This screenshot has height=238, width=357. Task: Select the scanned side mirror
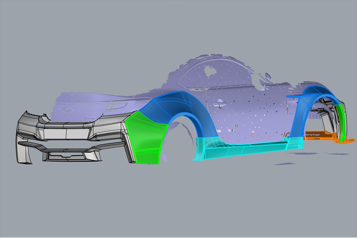tap(265, 77)
